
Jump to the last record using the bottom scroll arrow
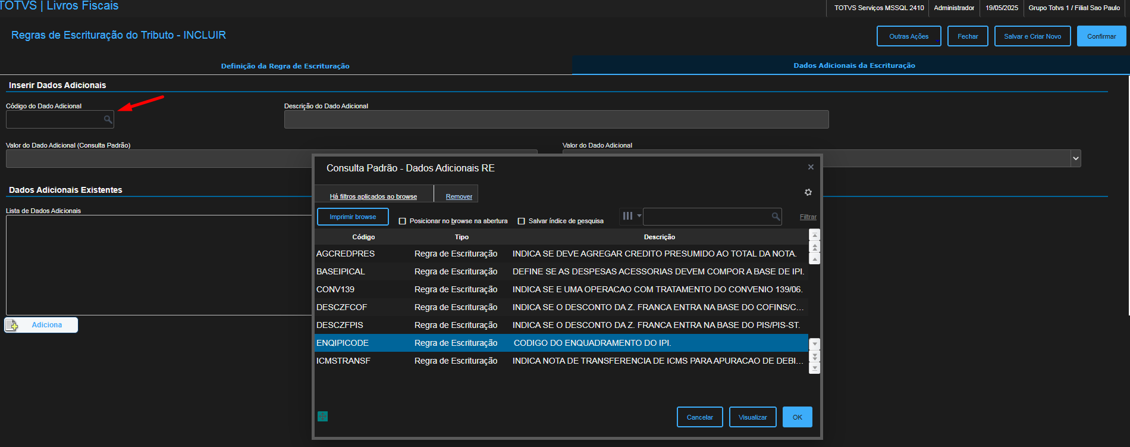pyautogui.click(x=815, y=368)
